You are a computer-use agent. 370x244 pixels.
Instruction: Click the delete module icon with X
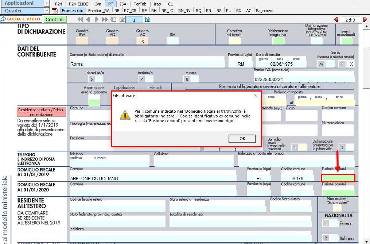click(122, 20)
